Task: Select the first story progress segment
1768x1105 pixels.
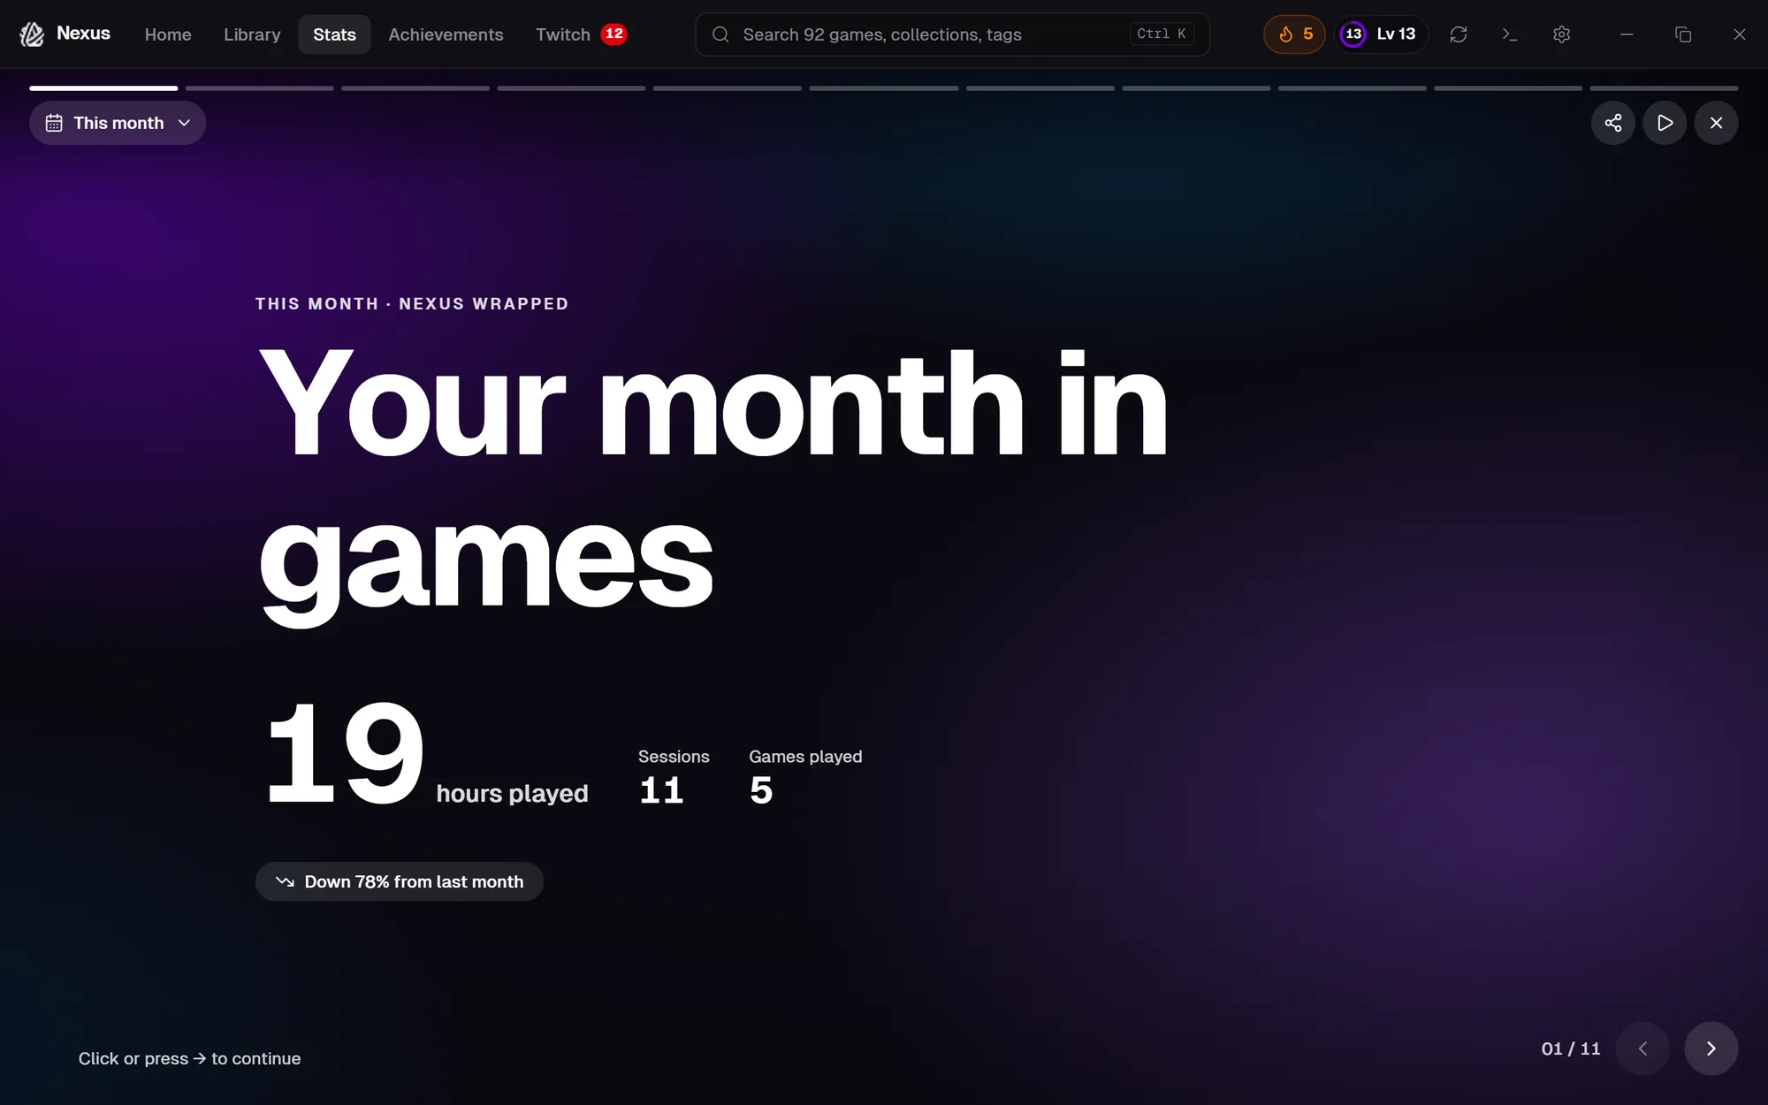Action: tap(103, 88)
